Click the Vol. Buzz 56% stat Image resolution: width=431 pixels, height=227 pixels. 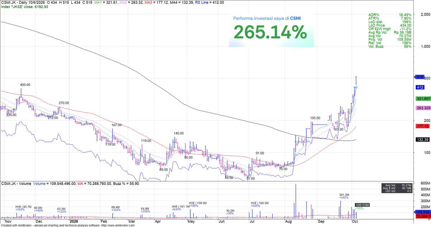pyautogui.click(x=390, y=46)
